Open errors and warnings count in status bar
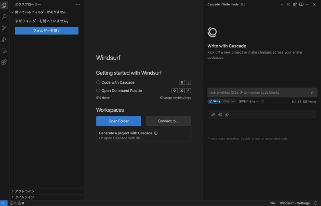The height and width of the screenshot is (206, 321). pos(17,203)
